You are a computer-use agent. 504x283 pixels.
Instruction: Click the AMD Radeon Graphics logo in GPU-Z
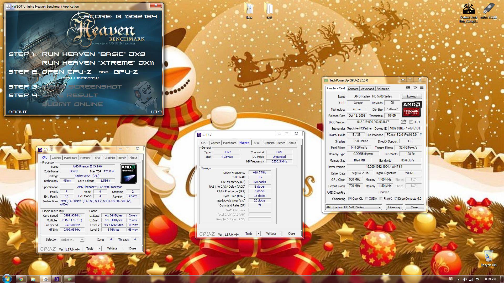tap(412, 109)
